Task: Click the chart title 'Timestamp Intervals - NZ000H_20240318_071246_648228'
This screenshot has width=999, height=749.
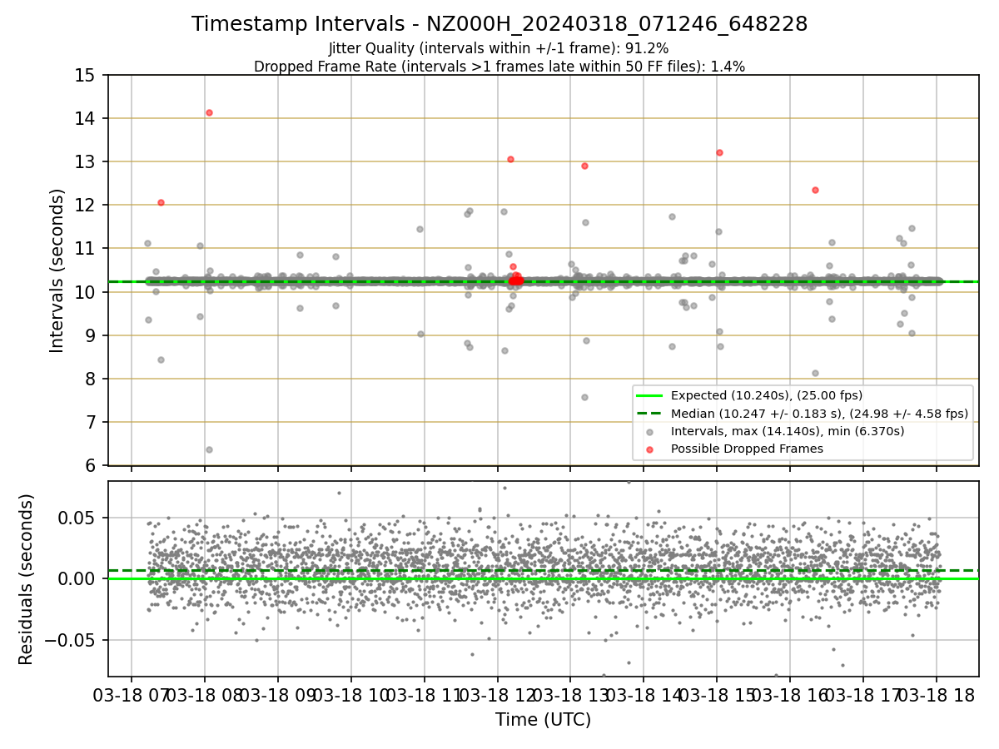Action: (499, 24)
